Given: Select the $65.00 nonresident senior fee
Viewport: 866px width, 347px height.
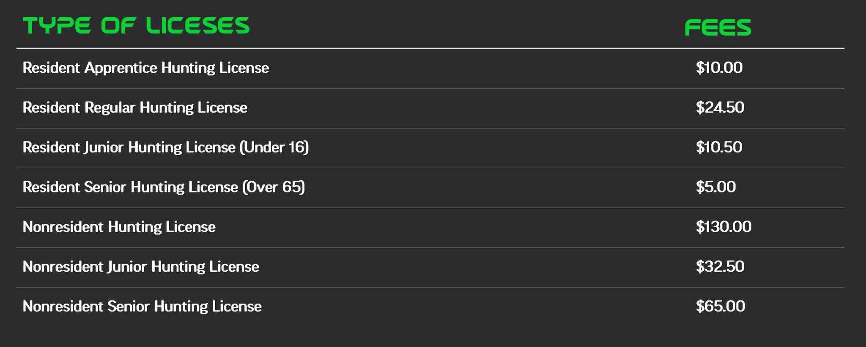Looking at the screenshot, I should (x=721, y=306).
